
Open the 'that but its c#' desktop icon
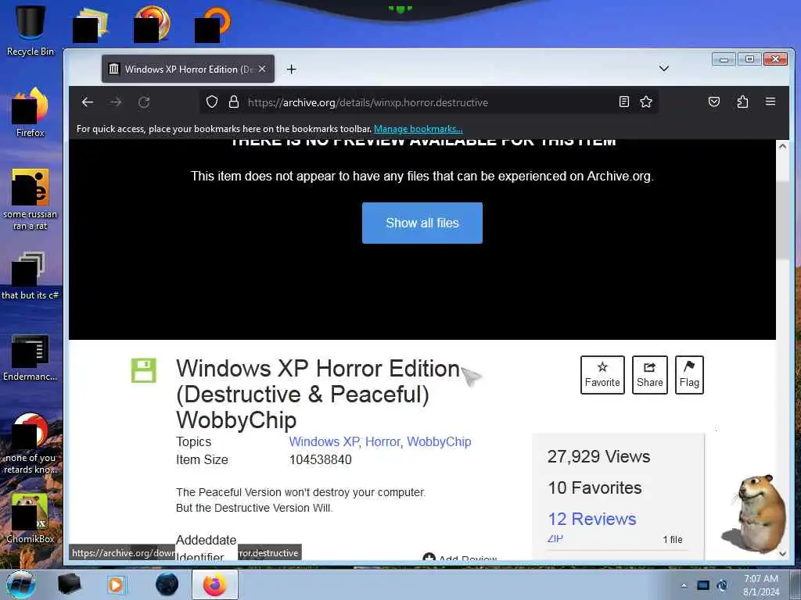click(31, 276)
